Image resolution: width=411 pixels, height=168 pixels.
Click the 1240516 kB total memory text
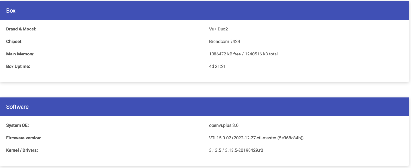261,54
